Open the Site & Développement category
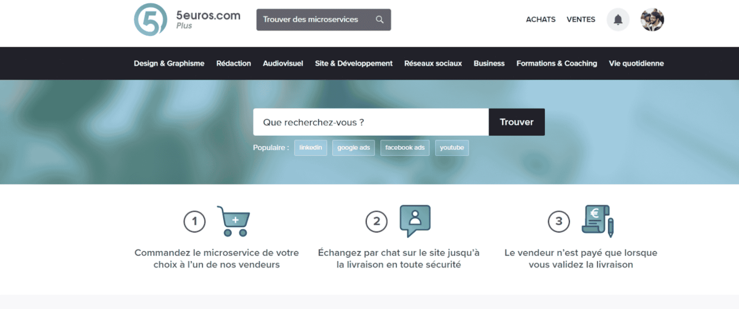 [x=354, y=63]
